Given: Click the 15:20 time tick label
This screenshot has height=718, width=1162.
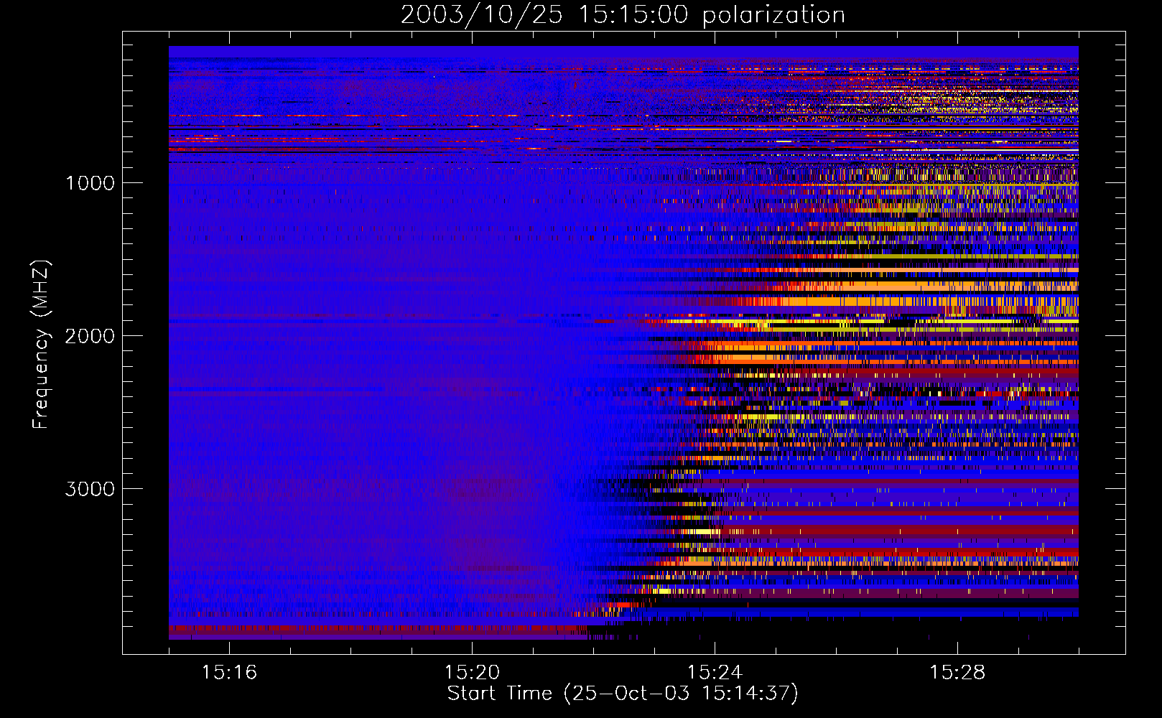Looking at the screenshot, I should 472,673.
